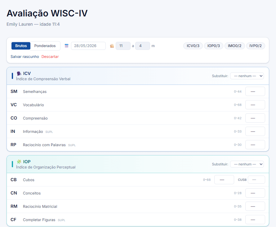Click the IOP puzzle piece icon

tap(19, 162)
